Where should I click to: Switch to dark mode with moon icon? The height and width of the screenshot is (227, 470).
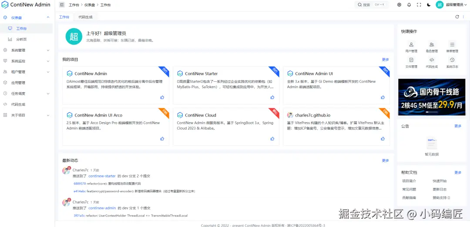pos(429,5)
